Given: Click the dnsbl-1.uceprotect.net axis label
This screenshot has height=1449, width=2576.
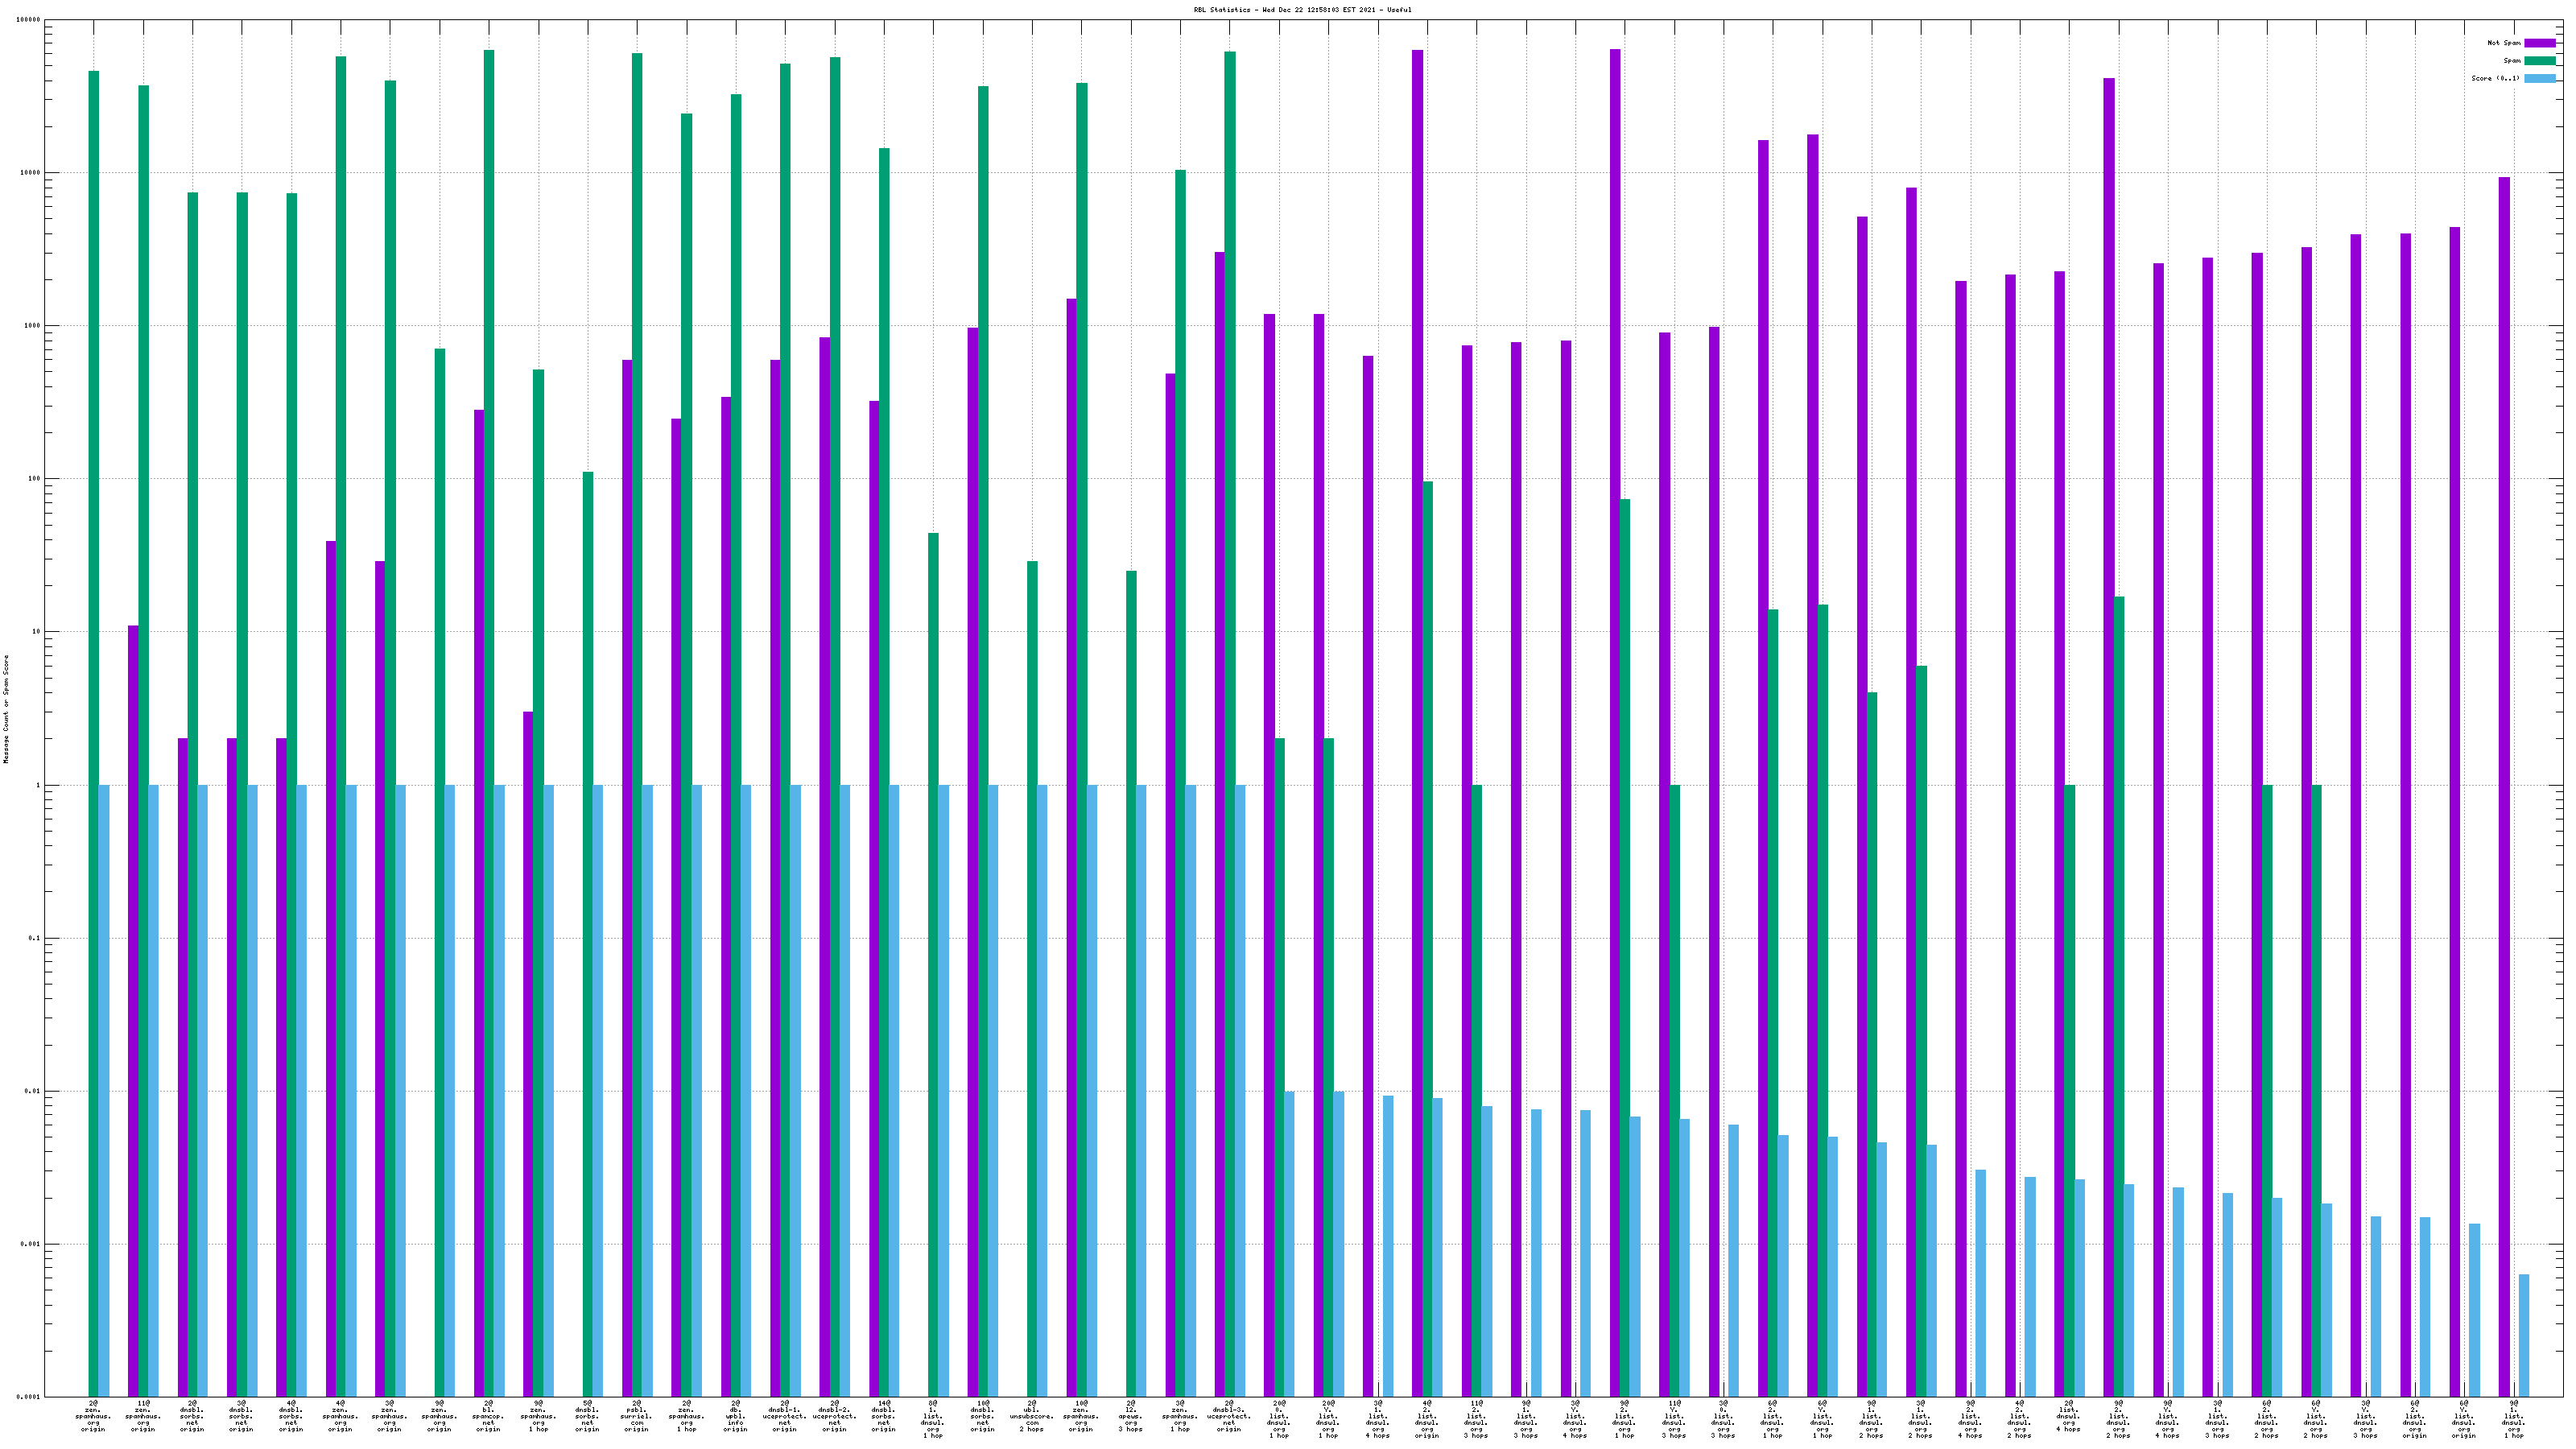Looking at the screenshot, I should [x=784, y=1416].
